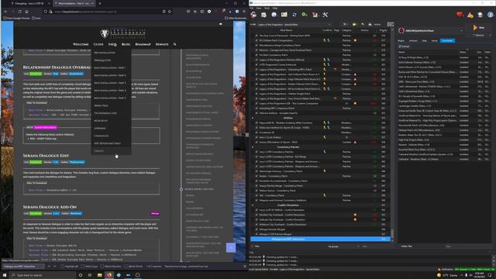Viewport: 496px width, 279px height.
Task: Open Firefox from the Windows taskbar
Action: pyautogui.click(x=109, y=275)
